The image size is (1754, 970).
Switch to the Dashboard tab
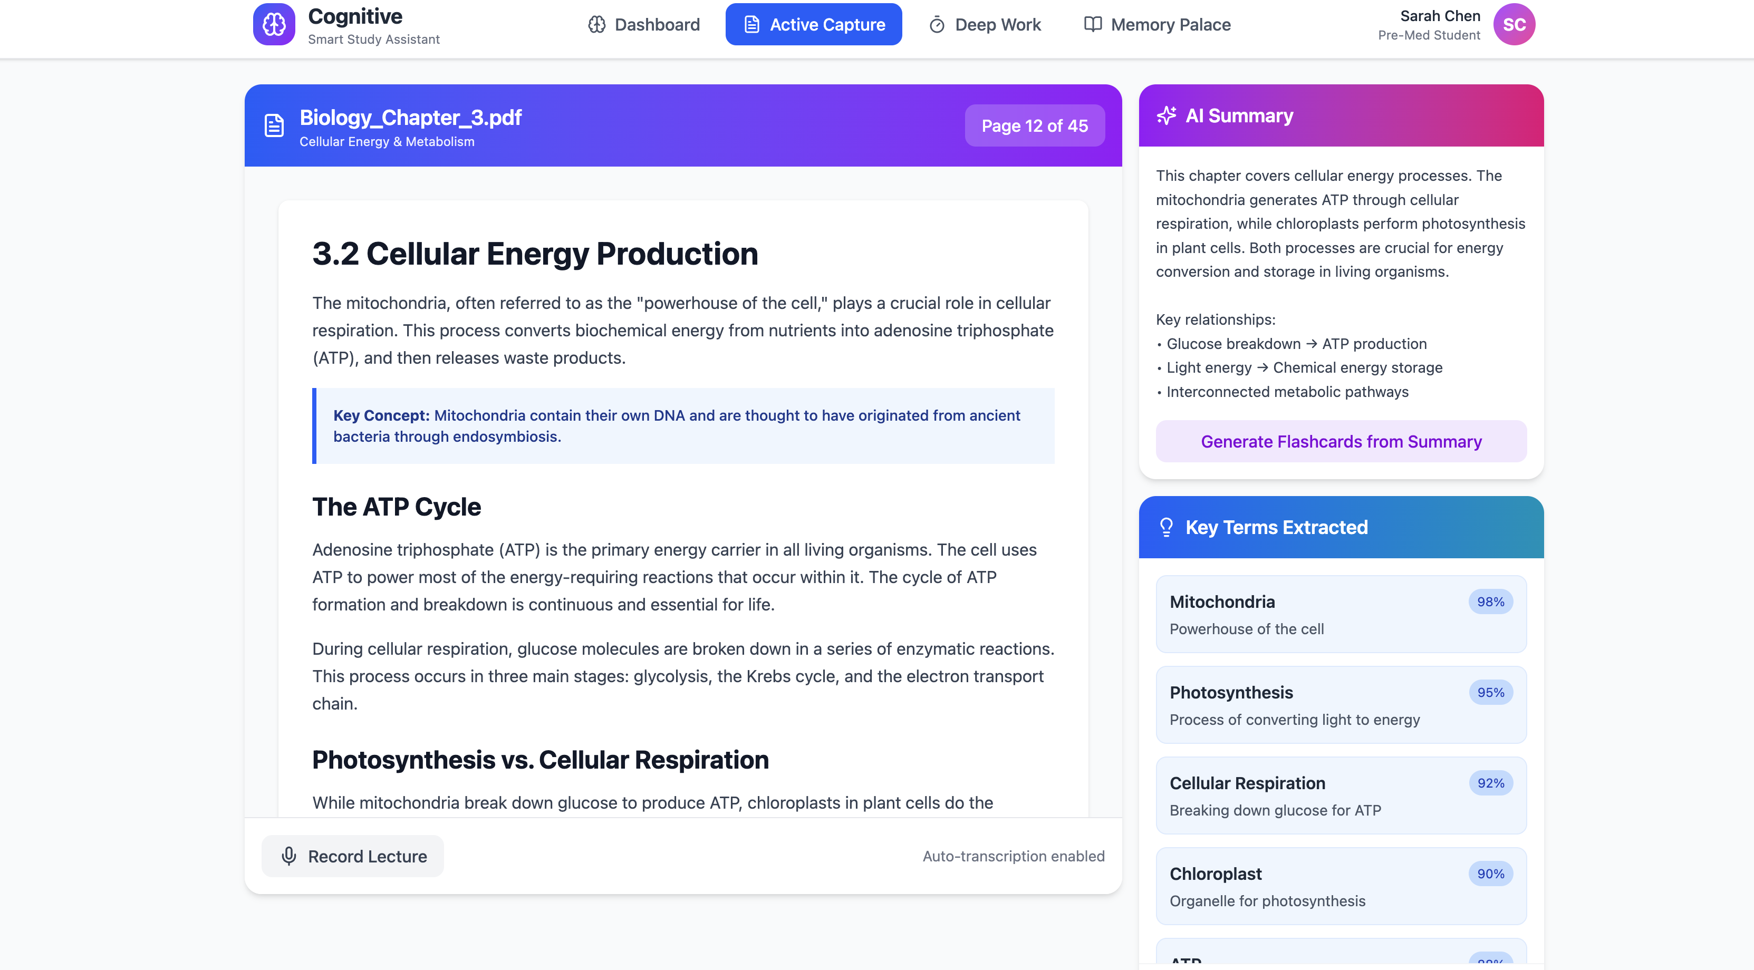tap(643, 24)
